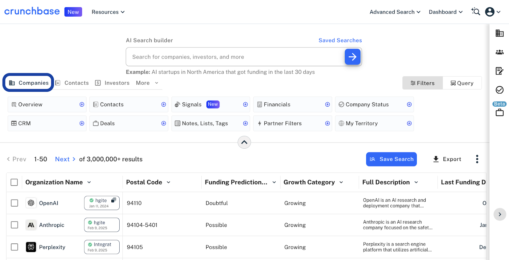Screen dimensions: 509x260
Task: Select all rows with header checkbox
Action: pos(14,182)
